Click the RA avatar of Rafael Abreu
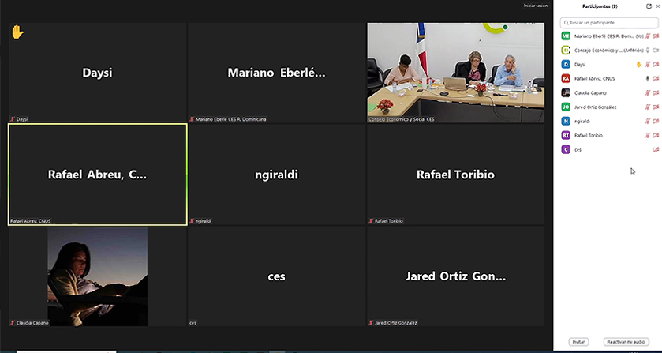The height and width of the screenshot is (353, 662). 566,79
